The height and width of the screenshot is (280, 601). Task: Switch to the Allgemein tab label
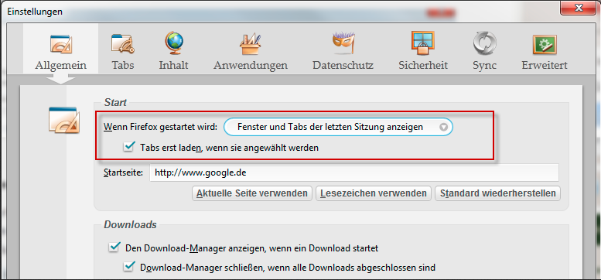click(x=60, y=66)
